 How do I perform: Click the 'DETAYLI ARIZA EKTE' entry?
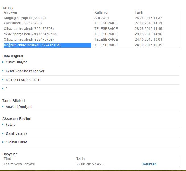[23, 80]
